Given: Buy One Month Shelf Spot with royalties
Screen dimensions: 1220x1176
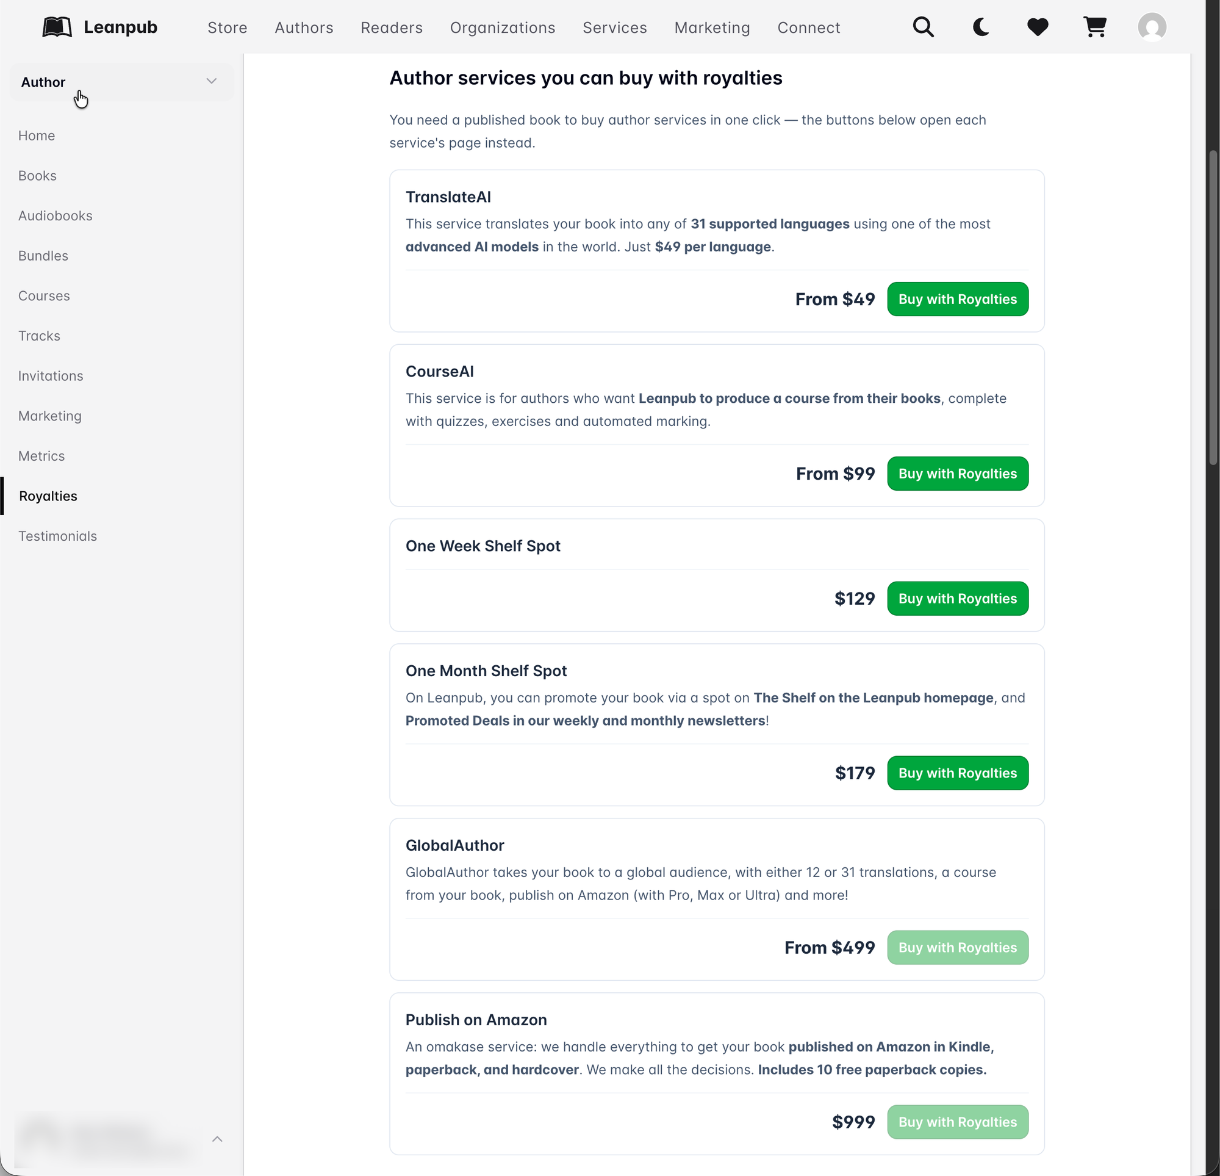Looking at the screenshot, I should point(957,773).
